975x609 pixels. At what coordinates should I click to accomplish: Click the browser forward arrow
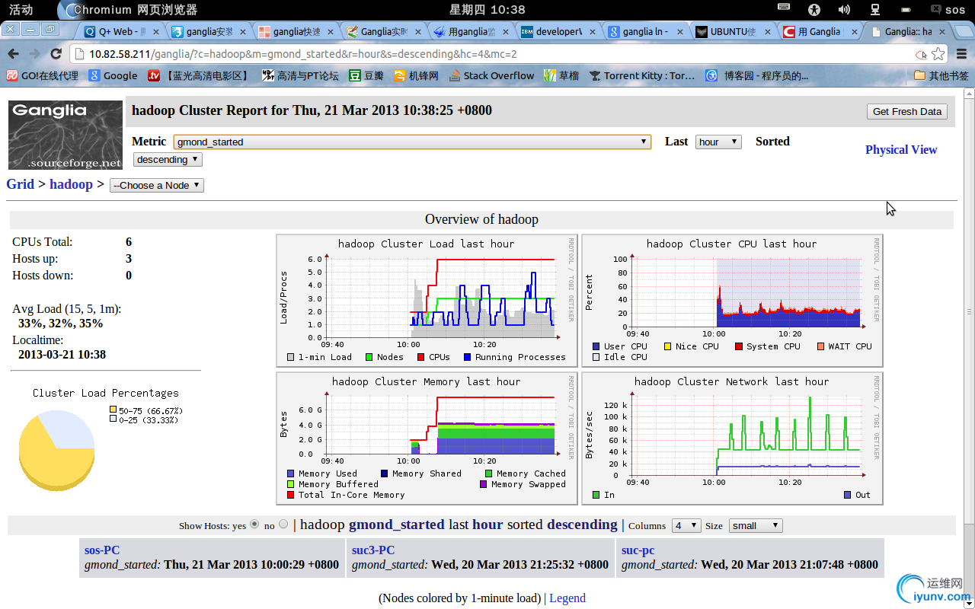(35, 54)
